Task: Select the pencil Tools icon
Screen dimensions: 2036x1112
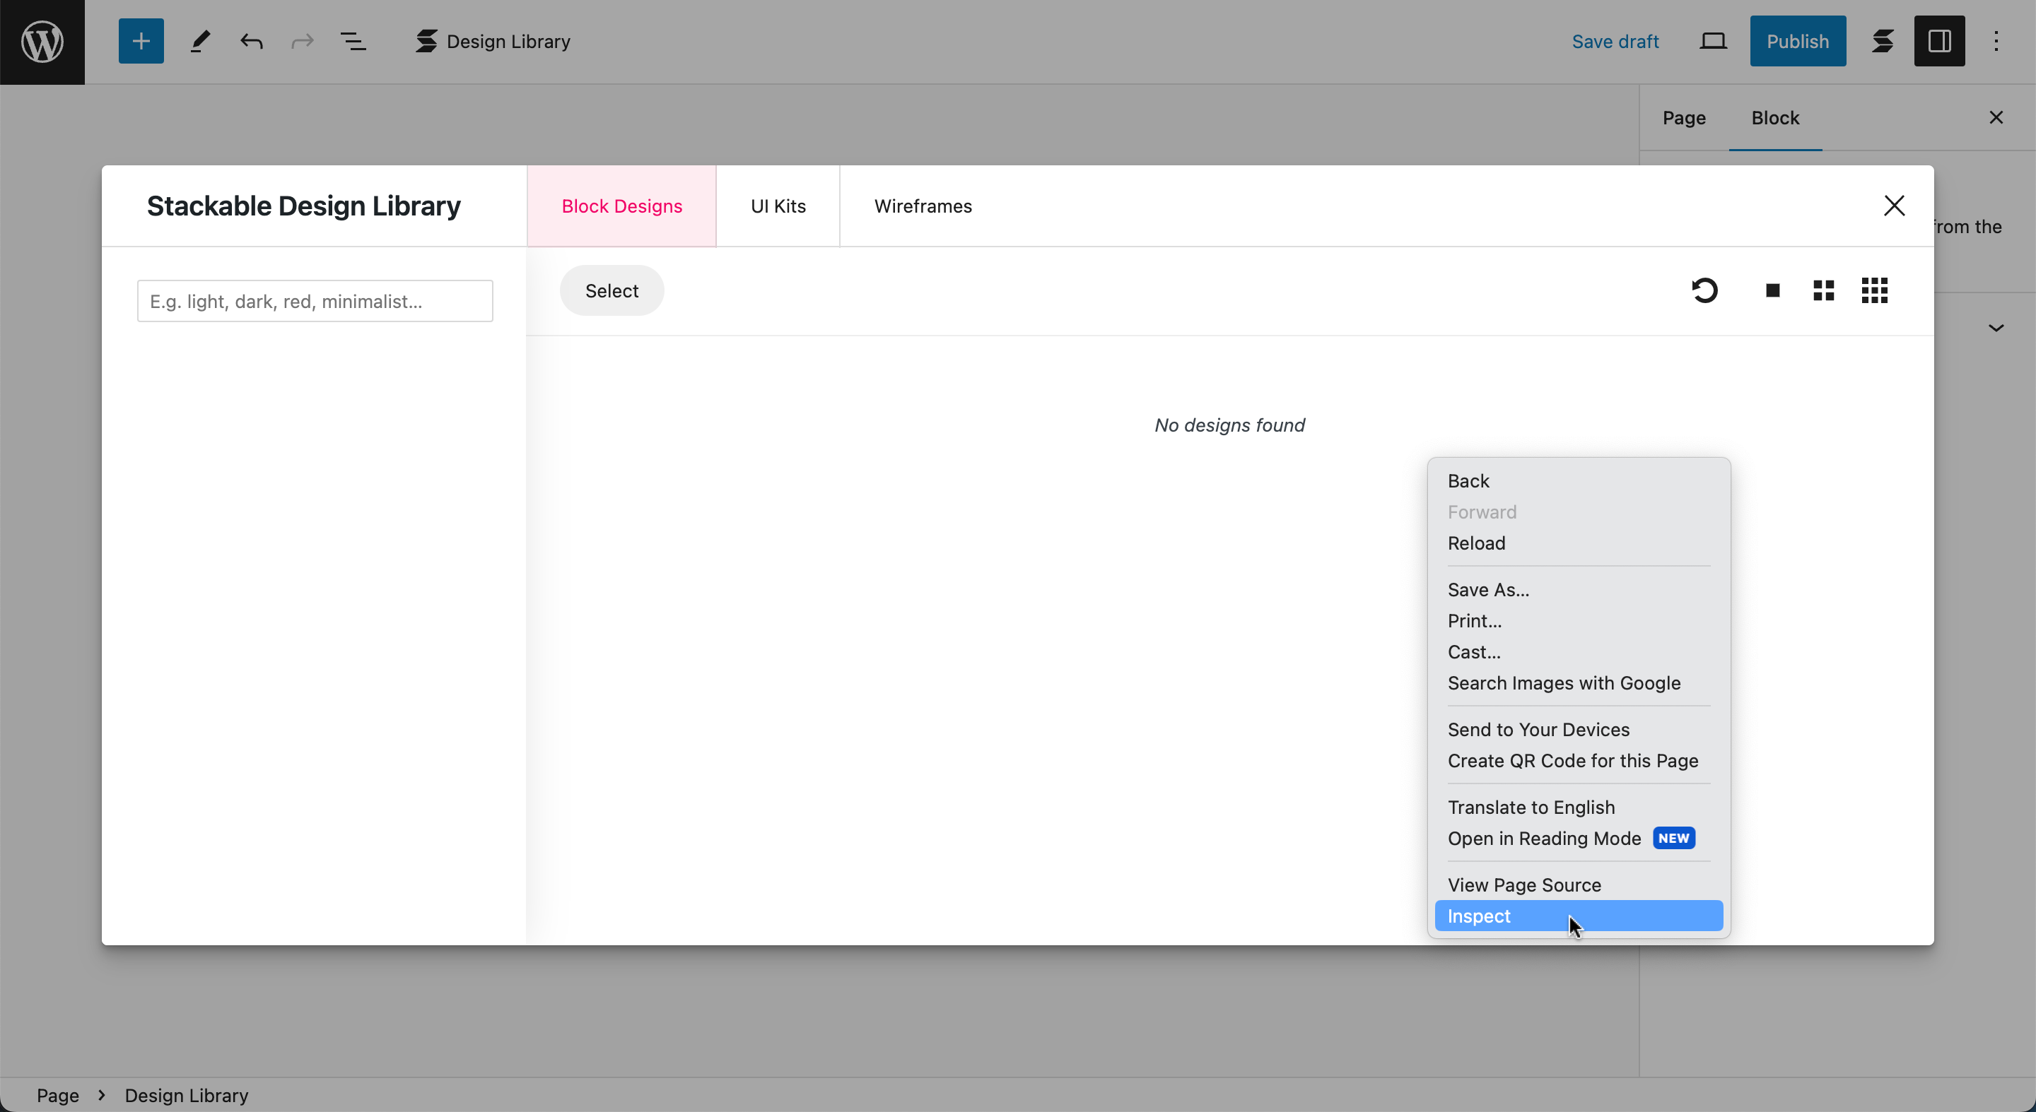Action: tap(200, 41)
